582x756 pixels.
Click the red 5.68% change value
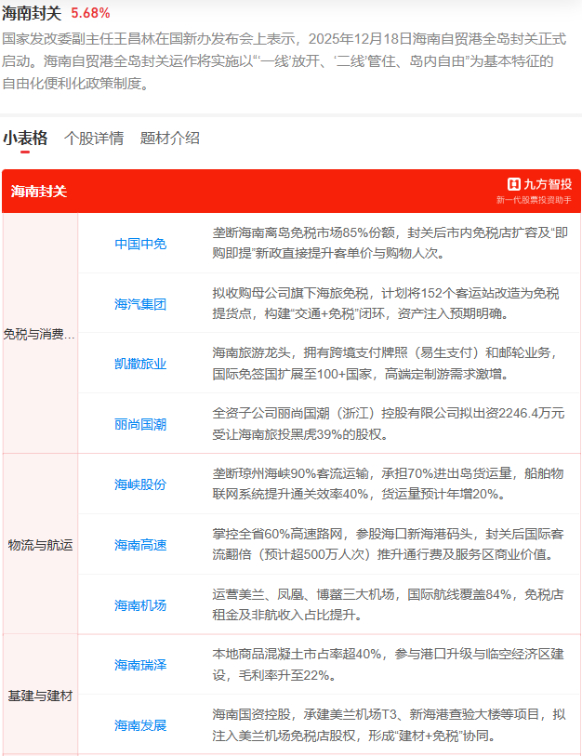(90, 13)
